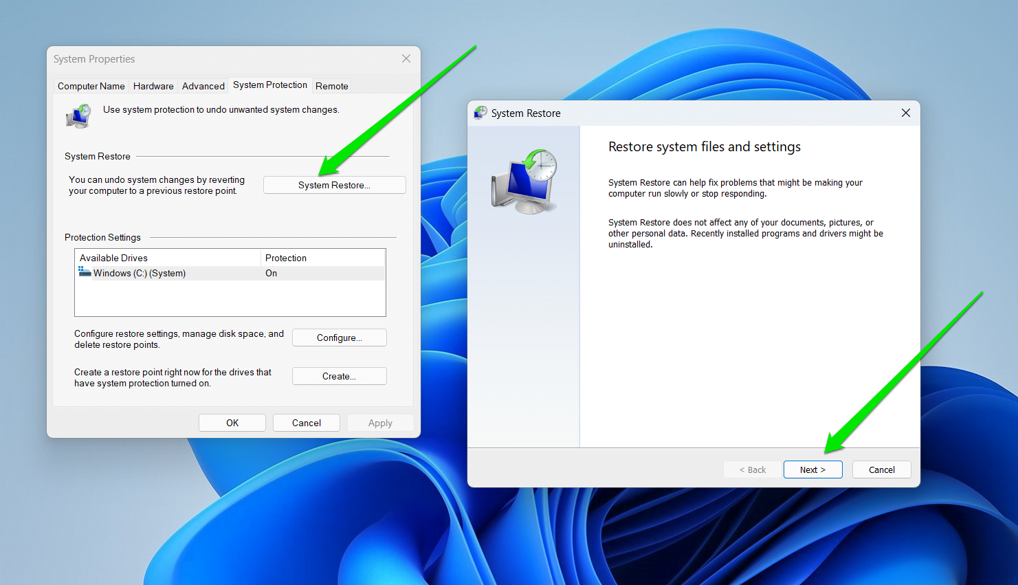The height and width of the screenshot is (585, 1018).
Task: Confirm settings with the OK button
Action: click(232, 422)
